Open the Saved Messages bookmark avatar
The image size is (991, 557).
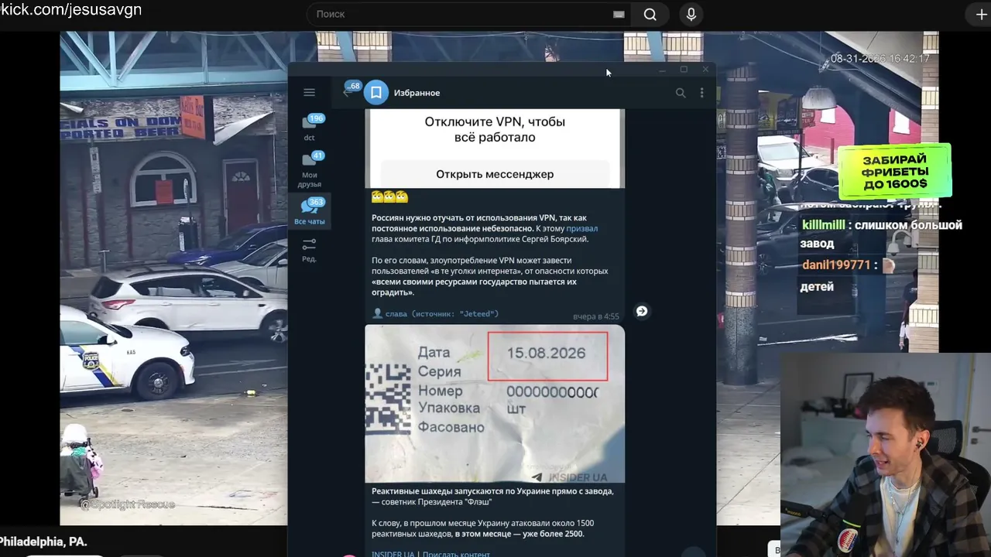[375, 93]
